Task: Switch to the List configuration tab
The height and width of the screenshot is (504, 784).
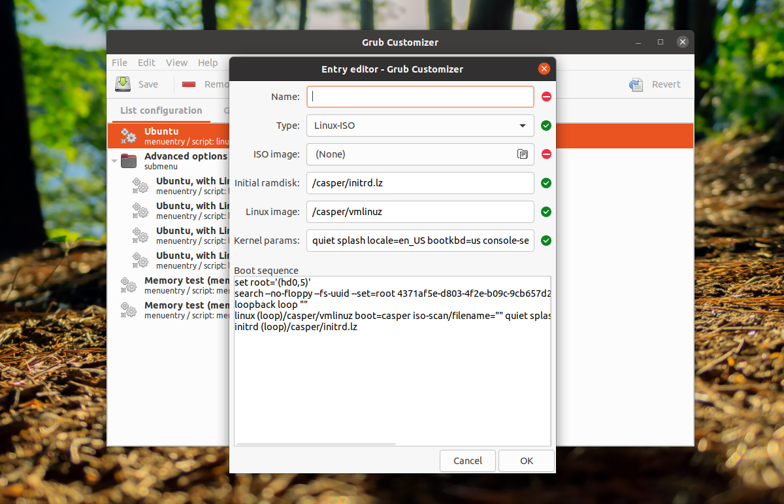Action: pos(161,110)
